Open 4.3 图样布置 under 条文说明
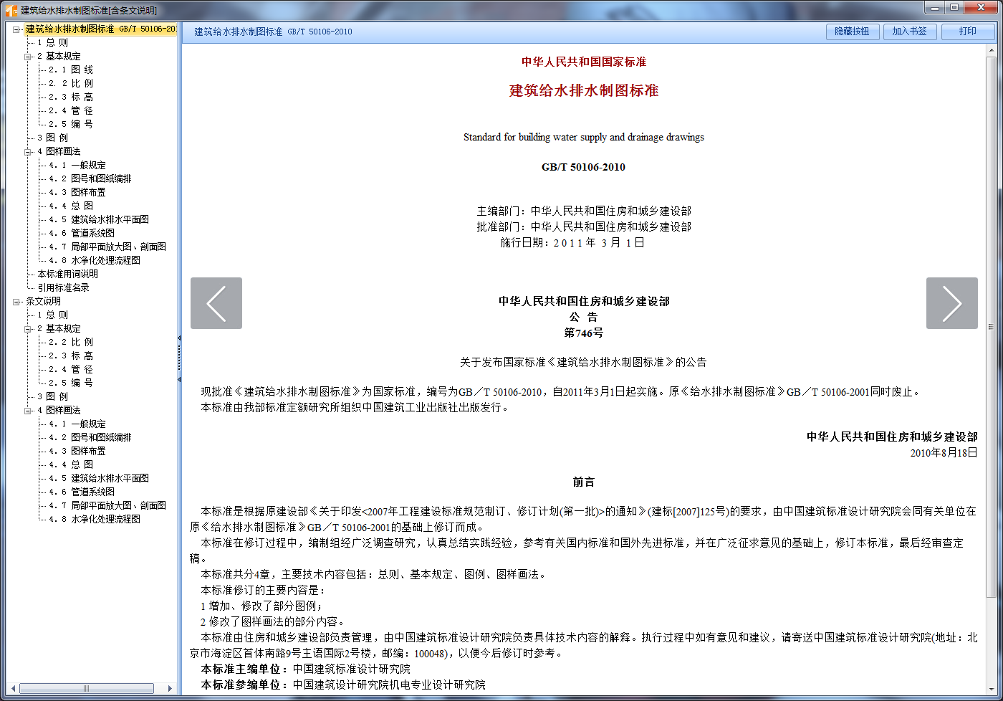The height and width of the screenshot is (701, 1003). 77,452
